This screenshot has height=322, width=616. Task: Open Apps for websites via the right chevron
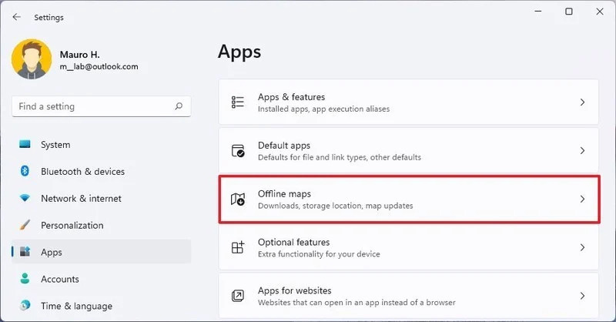coord(582,296)
